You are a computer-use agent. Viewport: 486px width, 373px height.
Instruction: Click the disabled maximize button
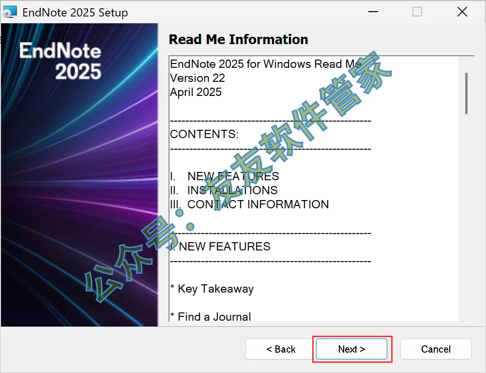pos(417,12)
